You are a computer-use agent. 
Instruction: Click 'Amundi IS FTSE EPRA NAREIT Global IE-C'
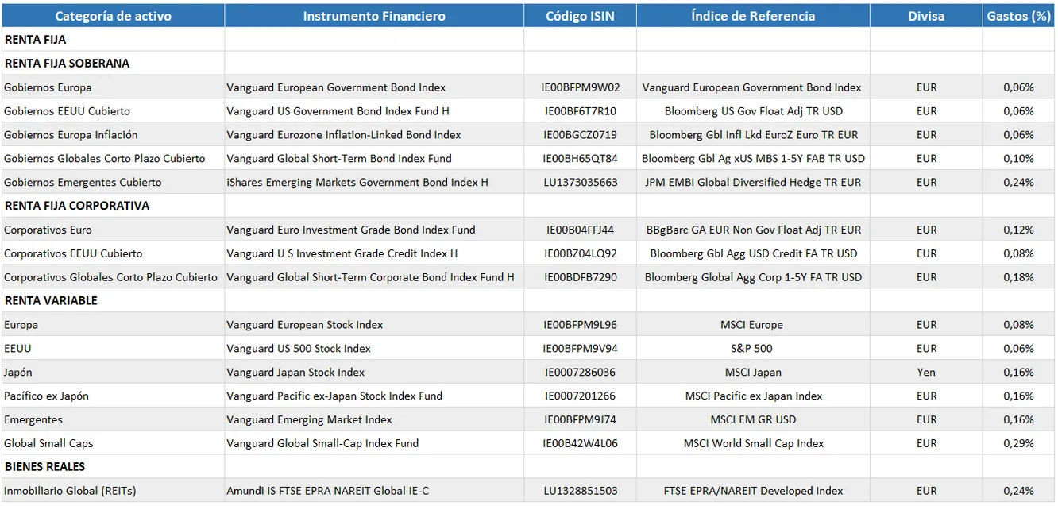(x=327, y=491)
